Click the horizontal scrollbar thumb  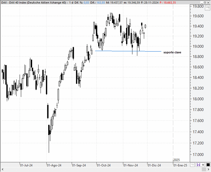coord(204,169)
